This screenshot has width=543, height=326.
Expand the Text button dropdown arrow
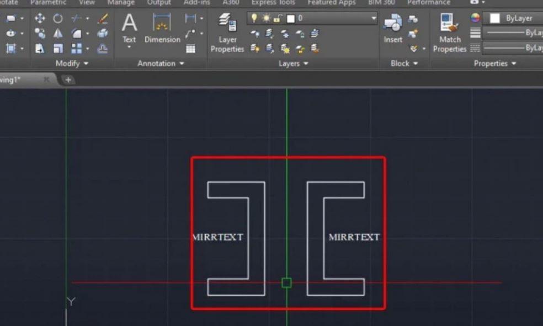coord(129,47)
